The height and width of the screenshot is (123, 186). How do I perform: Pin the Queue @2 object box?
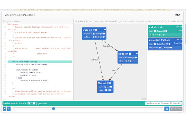[x=105, y=30]
